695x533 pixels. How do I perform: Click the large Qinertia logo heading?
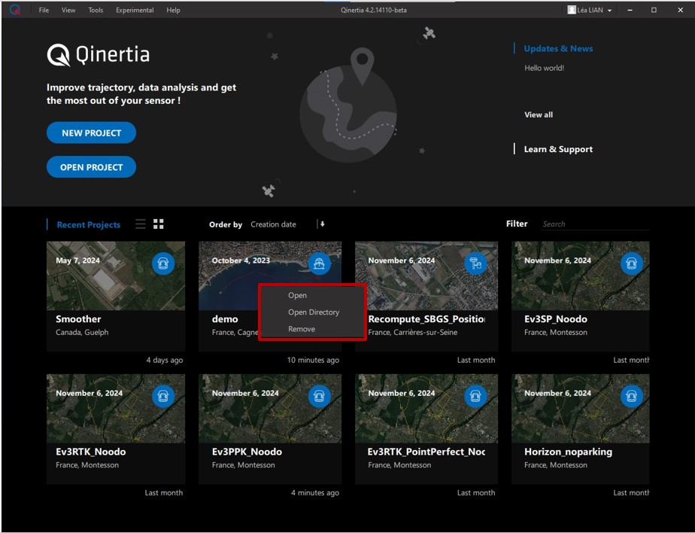(x=99, y=55)
